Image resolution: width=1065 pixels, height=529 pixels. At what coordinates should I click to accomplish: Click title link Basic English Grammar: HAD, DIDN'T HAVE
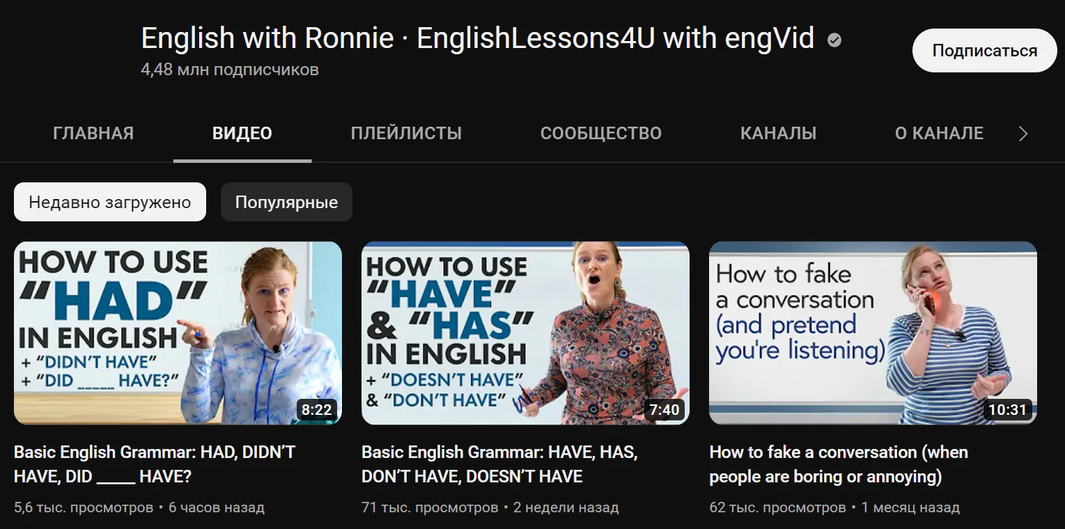[155, 464]
